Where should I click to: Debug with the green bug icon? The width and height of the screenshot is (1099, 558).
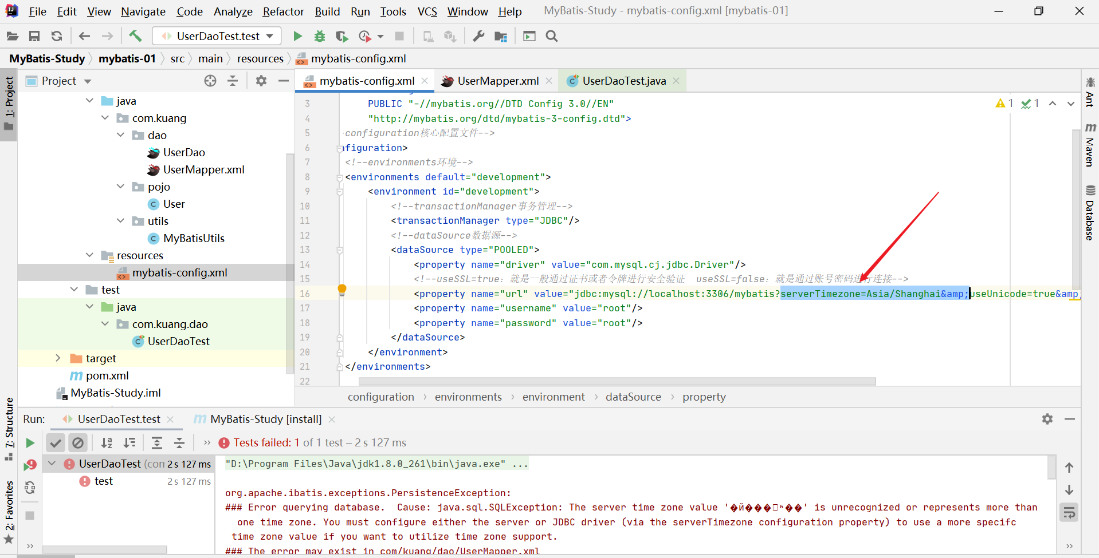(320, 36)
